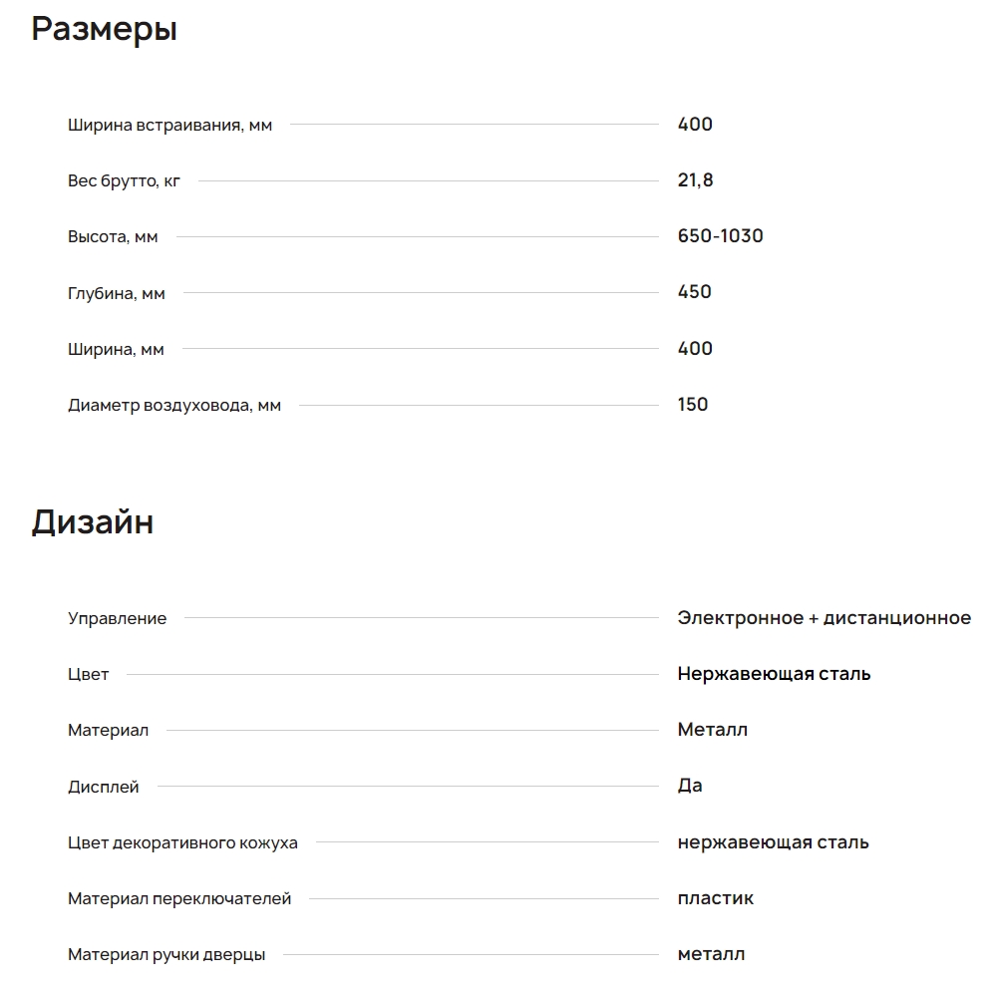Click the duct diameter value 150
Viewport: 992px width, 989px height.
pyautogui.click(x=693, y=404)
